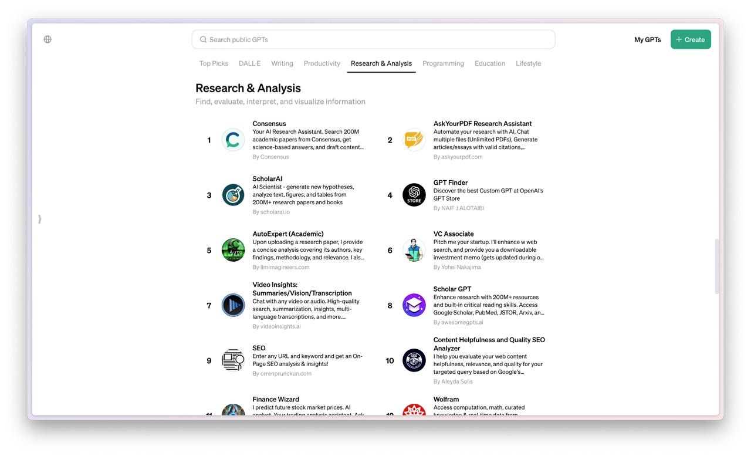
Task: Open the Consensus GPT logo
Action: pos(233,140)
